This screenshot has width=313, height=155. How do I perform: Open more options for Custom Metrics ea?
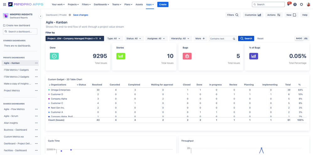coord(36,137)
